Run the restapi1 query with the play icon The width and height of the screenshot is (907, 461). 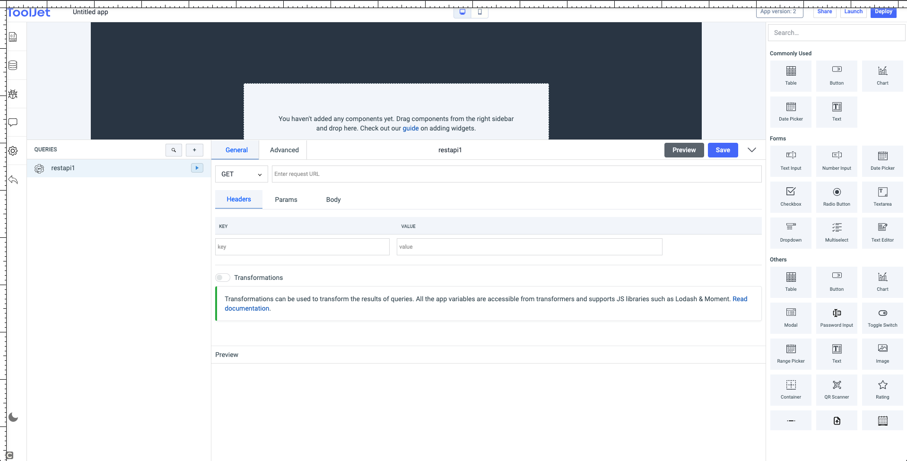click(196, 168)
